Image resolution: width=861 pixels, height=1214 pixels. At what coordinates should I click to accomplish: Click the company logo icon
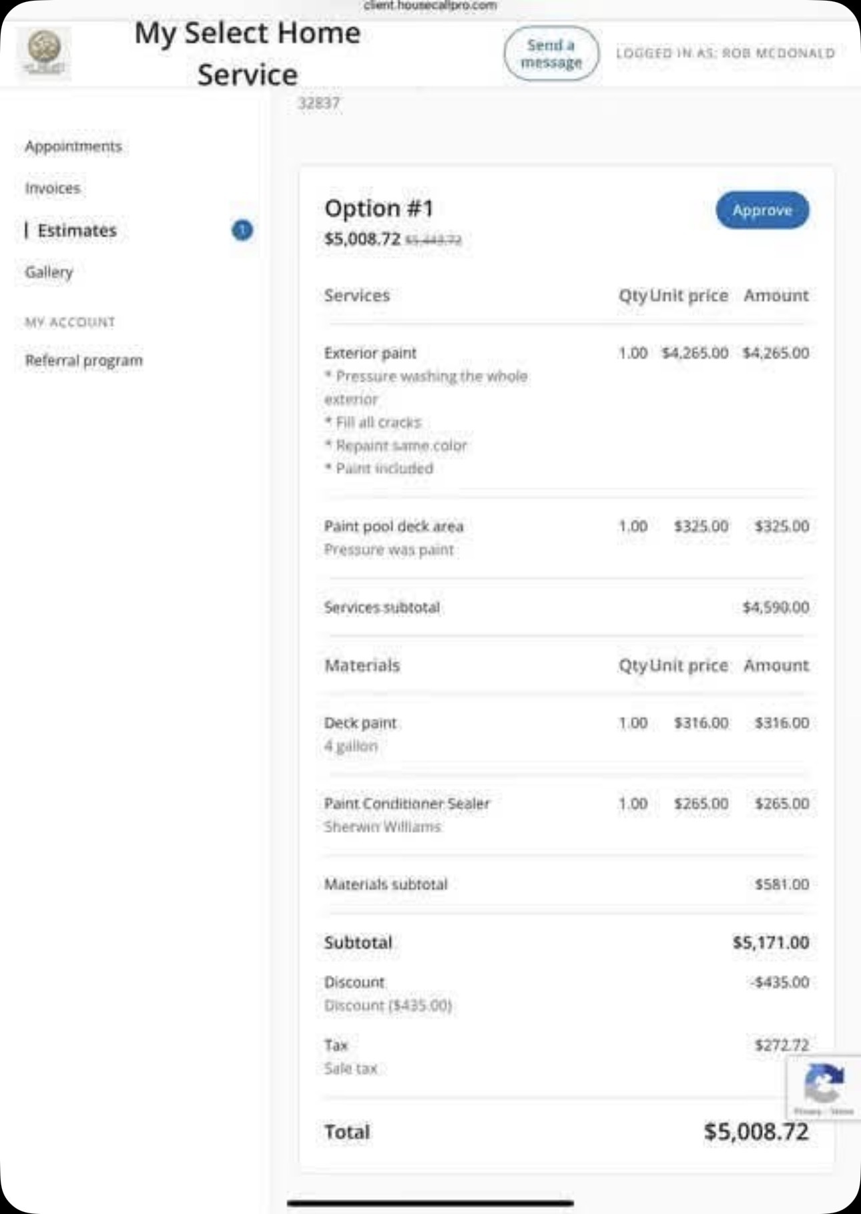[x=44, y=52]
